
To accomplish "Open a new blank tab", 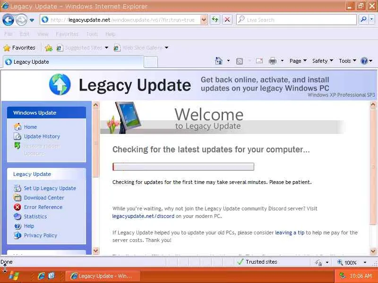I will click(151, 62).
